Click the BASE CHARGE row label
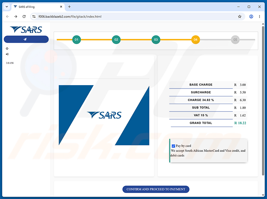The image size is (267, 199). tap(201, 85)
